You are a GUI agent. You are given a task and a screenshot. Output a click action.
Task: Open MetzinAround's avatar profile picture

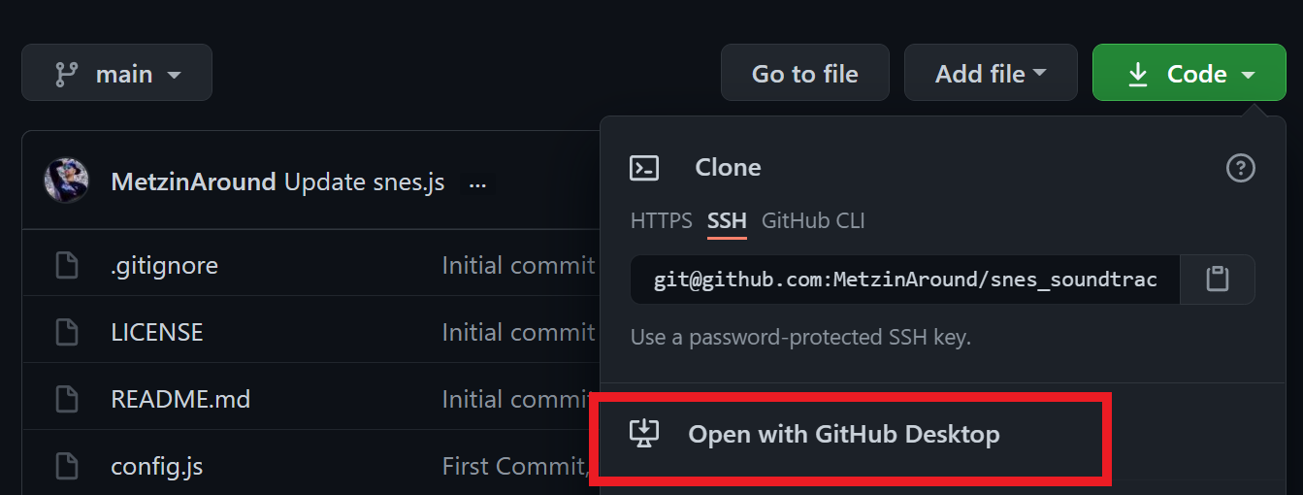point(67,181)
